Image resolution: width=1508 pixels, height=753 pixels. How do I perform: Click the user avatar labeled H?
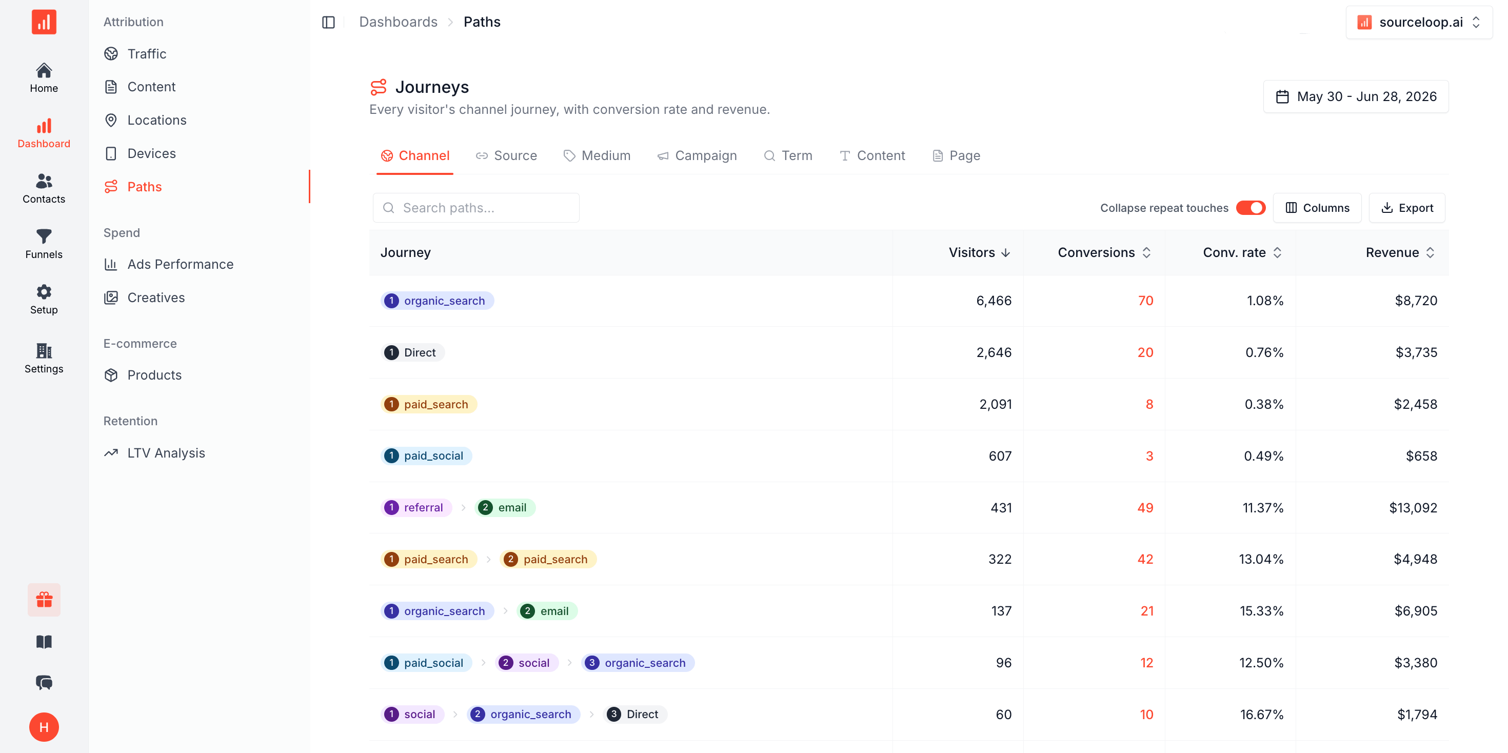[x=44, y=727]
